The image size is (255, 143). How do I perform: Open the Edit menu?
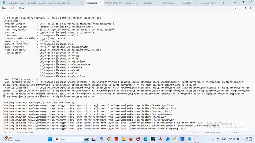[x=12, y=8]
